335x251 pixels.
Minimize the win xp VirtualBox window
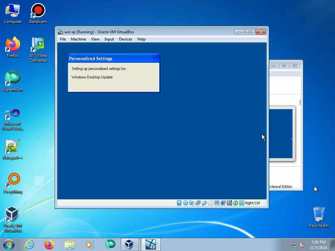click(239, 32)
